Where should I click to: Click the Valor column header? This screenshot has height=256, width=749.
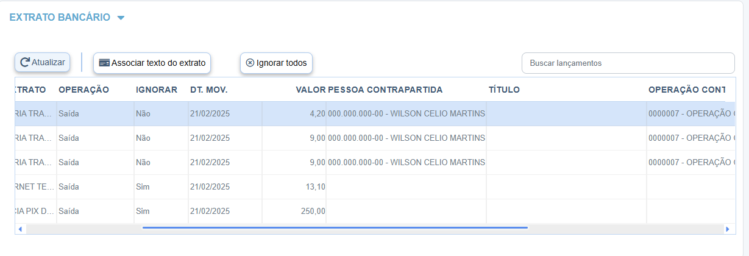pyautogui.click(x=310, y=90)
